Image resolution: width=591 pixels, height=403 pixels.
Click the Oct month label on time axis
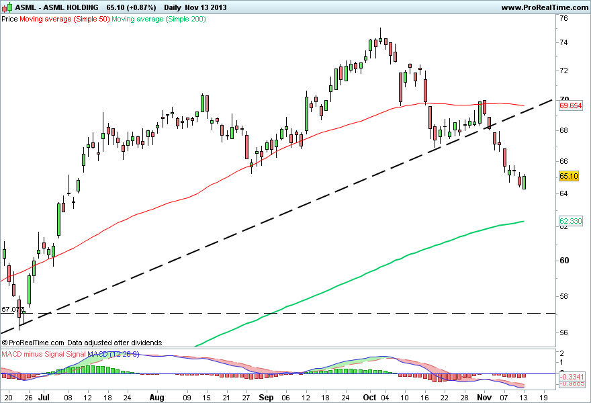370,398
